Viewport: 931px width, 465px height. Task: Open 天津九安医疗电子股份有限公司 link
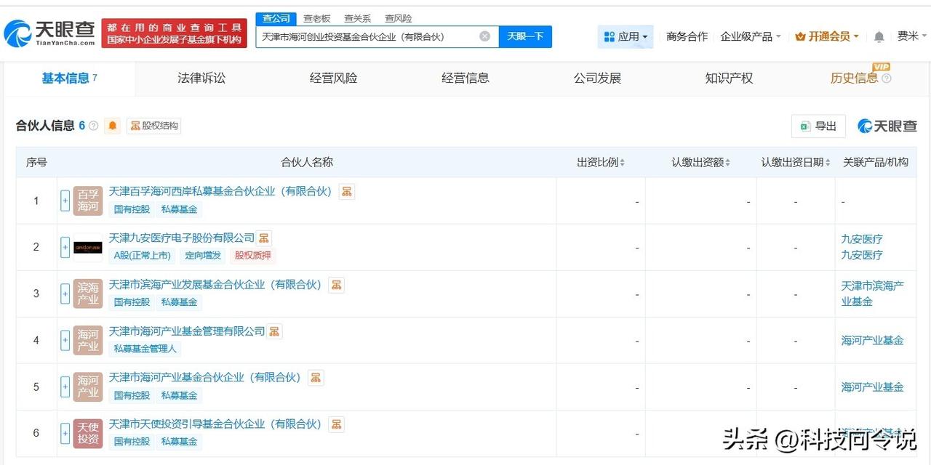(182, 238)
